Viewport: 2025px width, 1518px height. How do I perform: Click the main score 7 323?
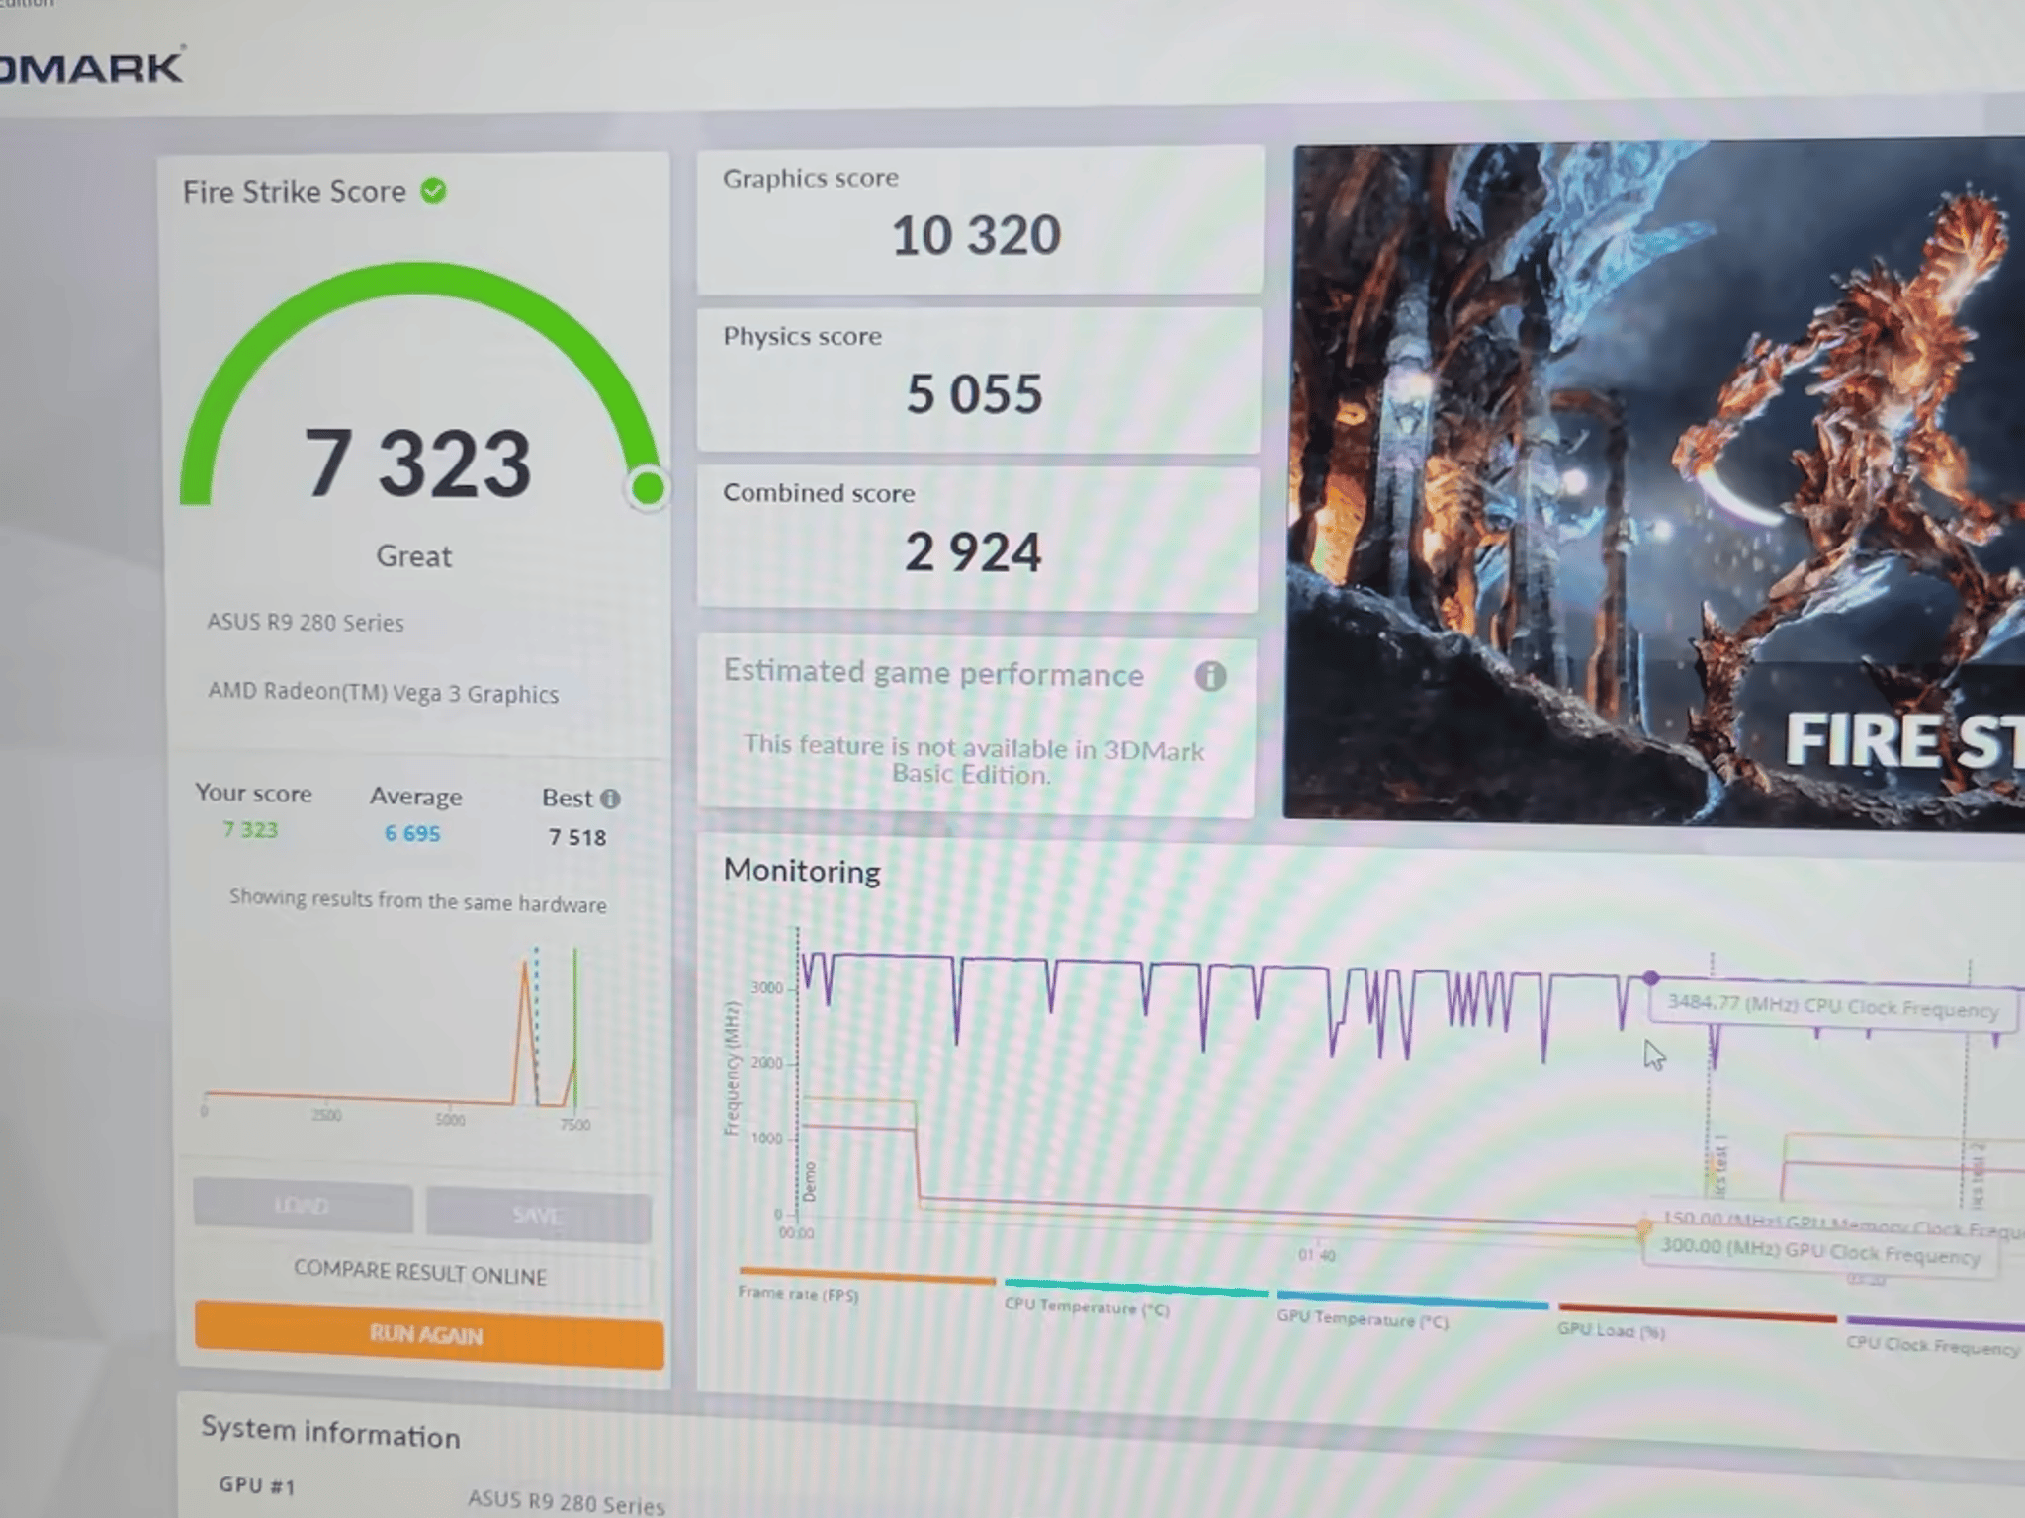point(417,463)
